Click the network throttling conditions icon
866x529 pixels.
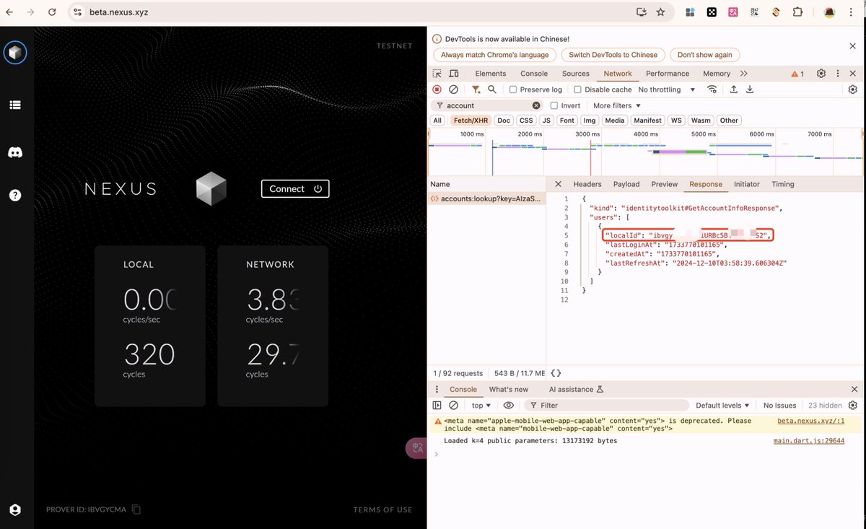point(712,89)
